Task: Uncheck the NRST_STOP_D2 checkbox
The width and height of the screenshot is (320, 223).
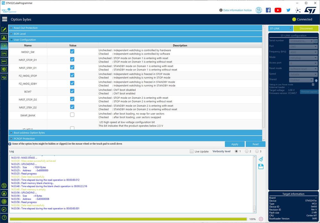Action: 72,99
